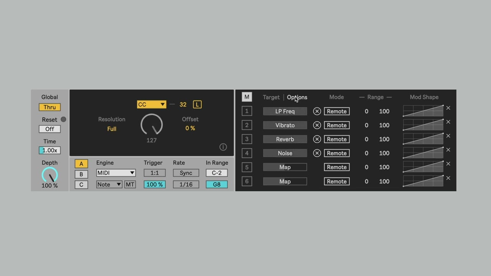Click the Remote mode button for Vibrato
Image resolution: width=491 pixels, height=276 pixels.
click(x=337, y=125)
